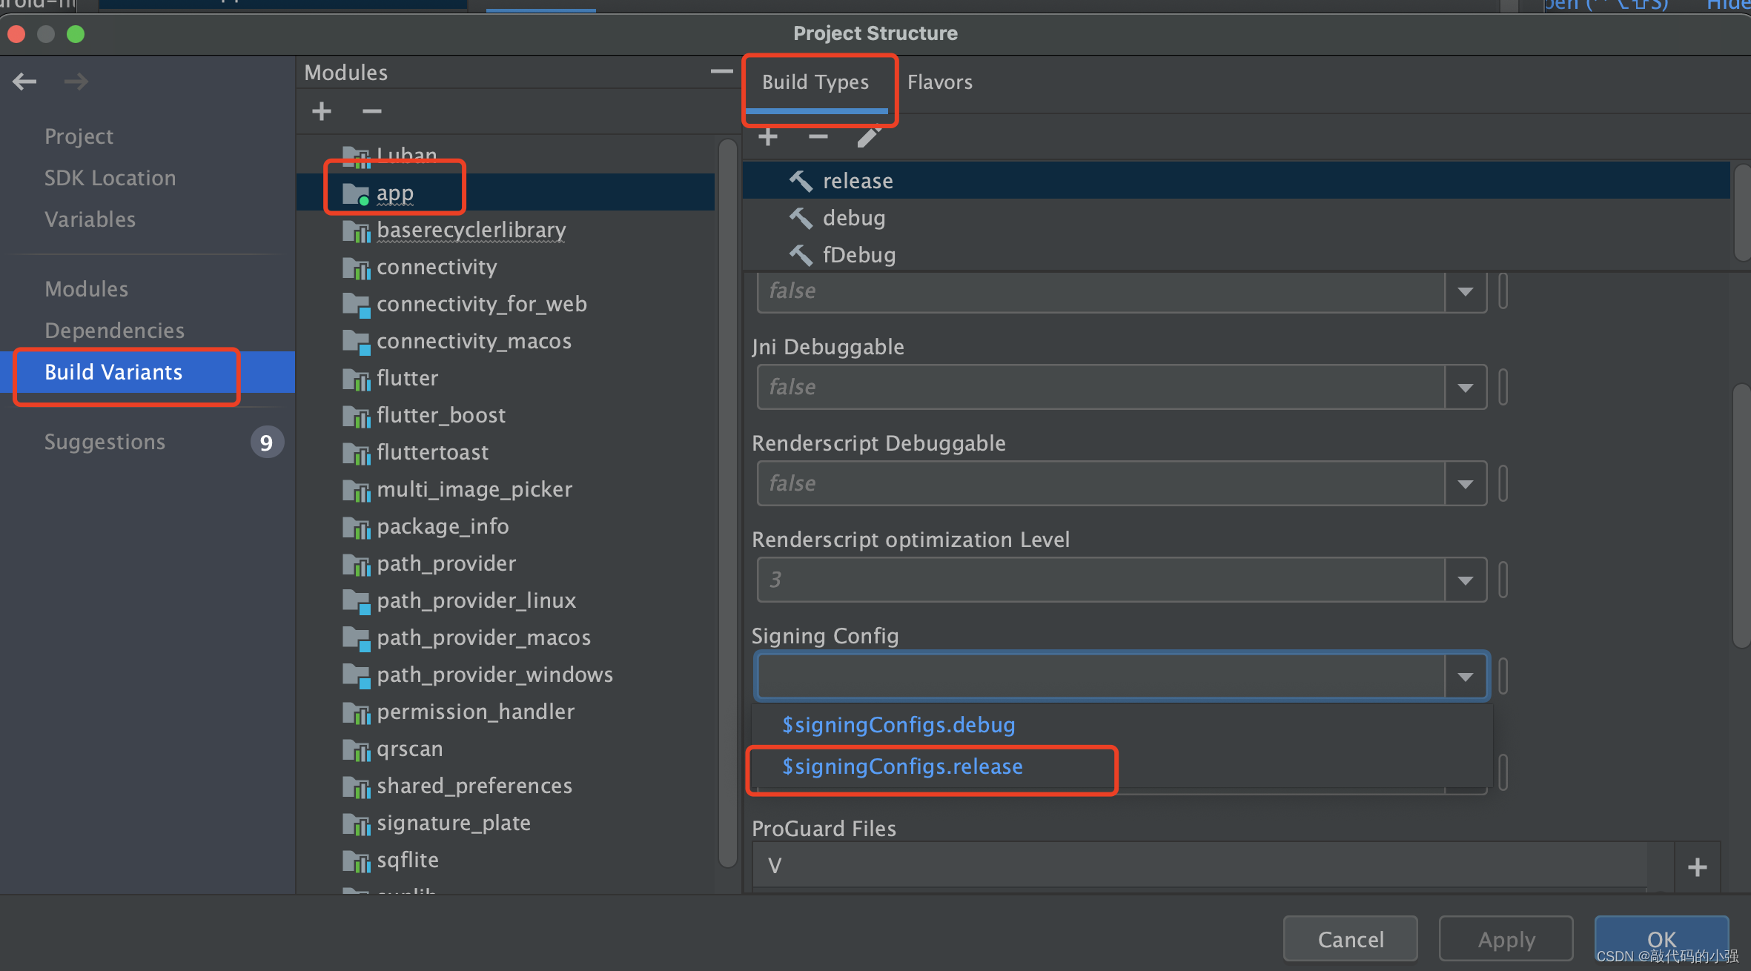Toggle the Signing Config dropdown arrow
The image size is (1751, 971).
(x=1465, y=677)
